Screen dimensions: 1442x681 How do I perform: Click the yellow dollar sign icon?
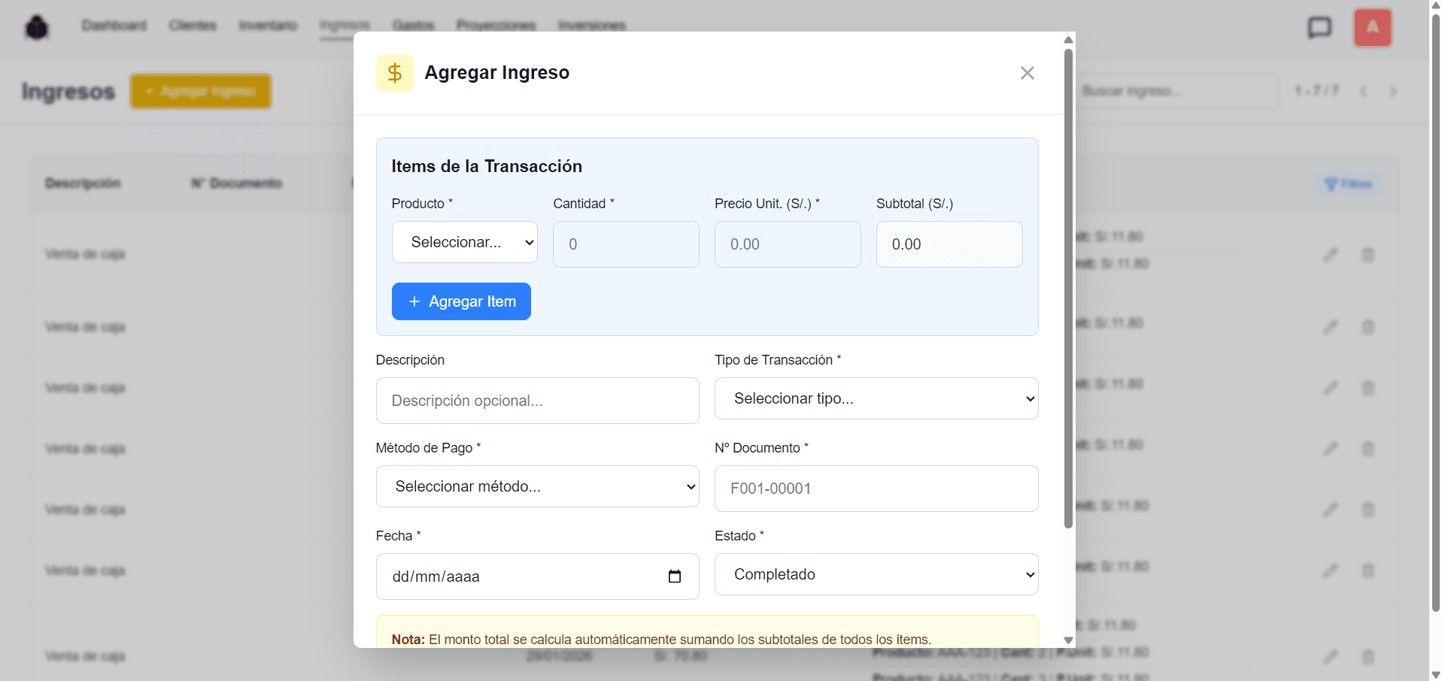coord(395,73)
